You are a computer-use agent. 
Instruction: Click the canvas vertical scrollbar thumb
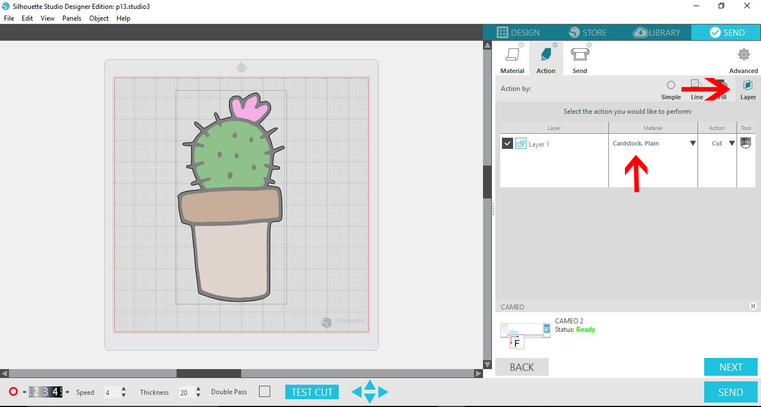point(487,182)
